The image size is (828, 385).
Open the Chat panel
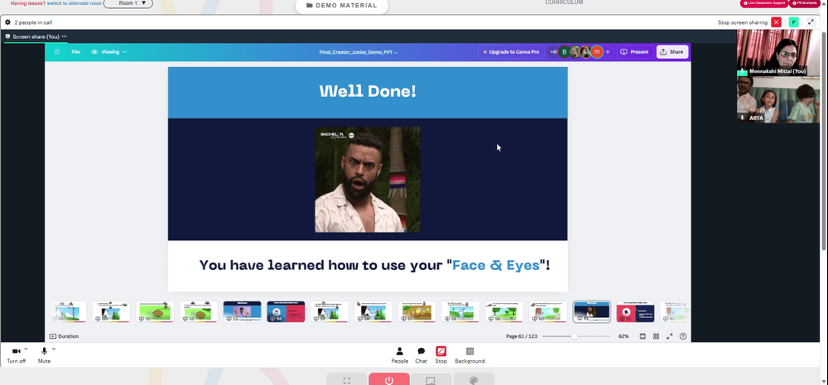tap(421, 355)
